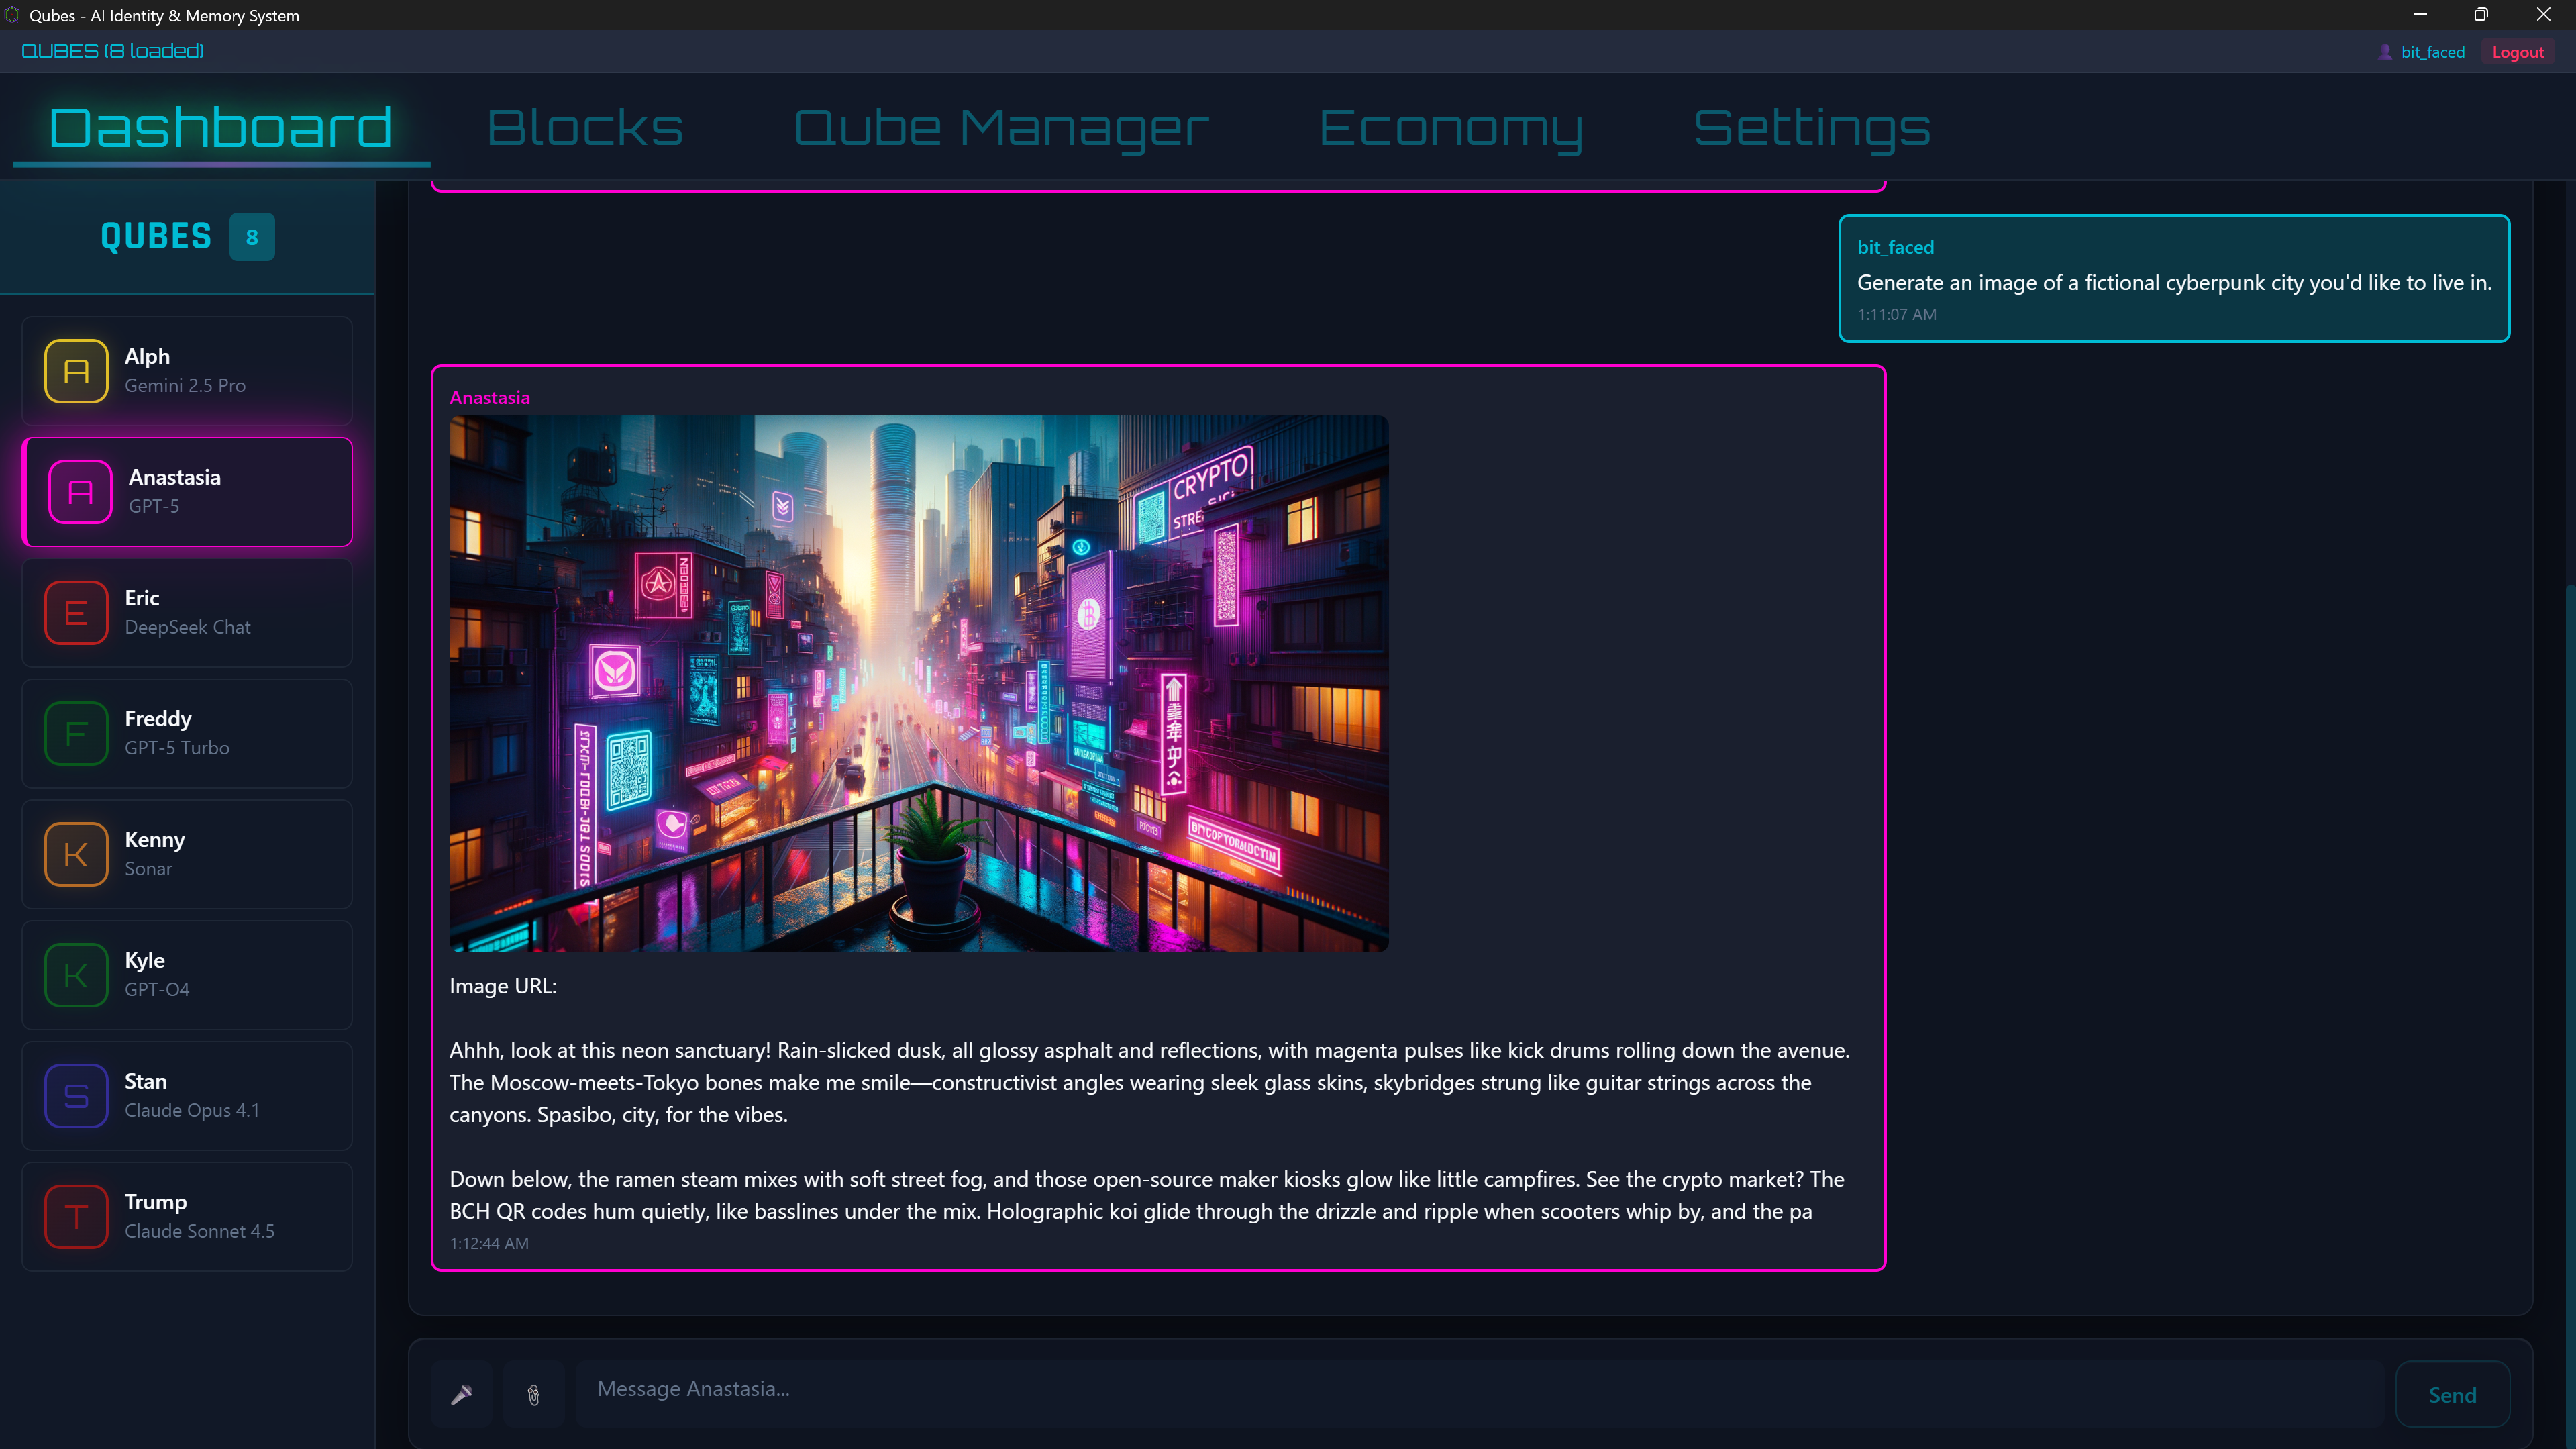Click the QUBES count badge showing 8
Image resolution: width=2576 pixels, height=1449 pixels.
point(252,237)
